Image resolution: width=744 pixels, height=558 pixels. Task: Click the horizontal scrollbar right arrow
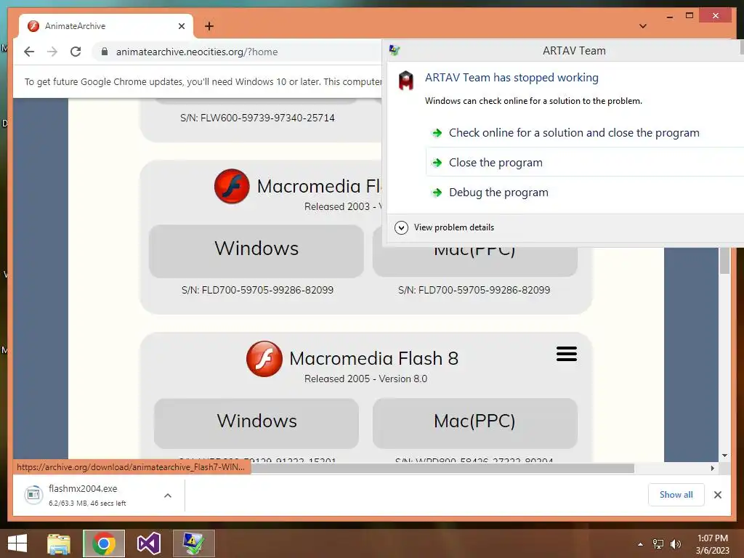tap(712, 469)
